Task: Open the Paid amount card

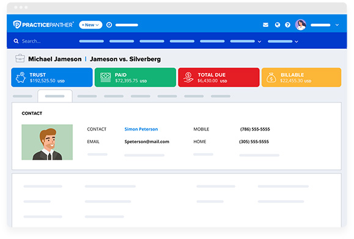Action: pos(135,77)
